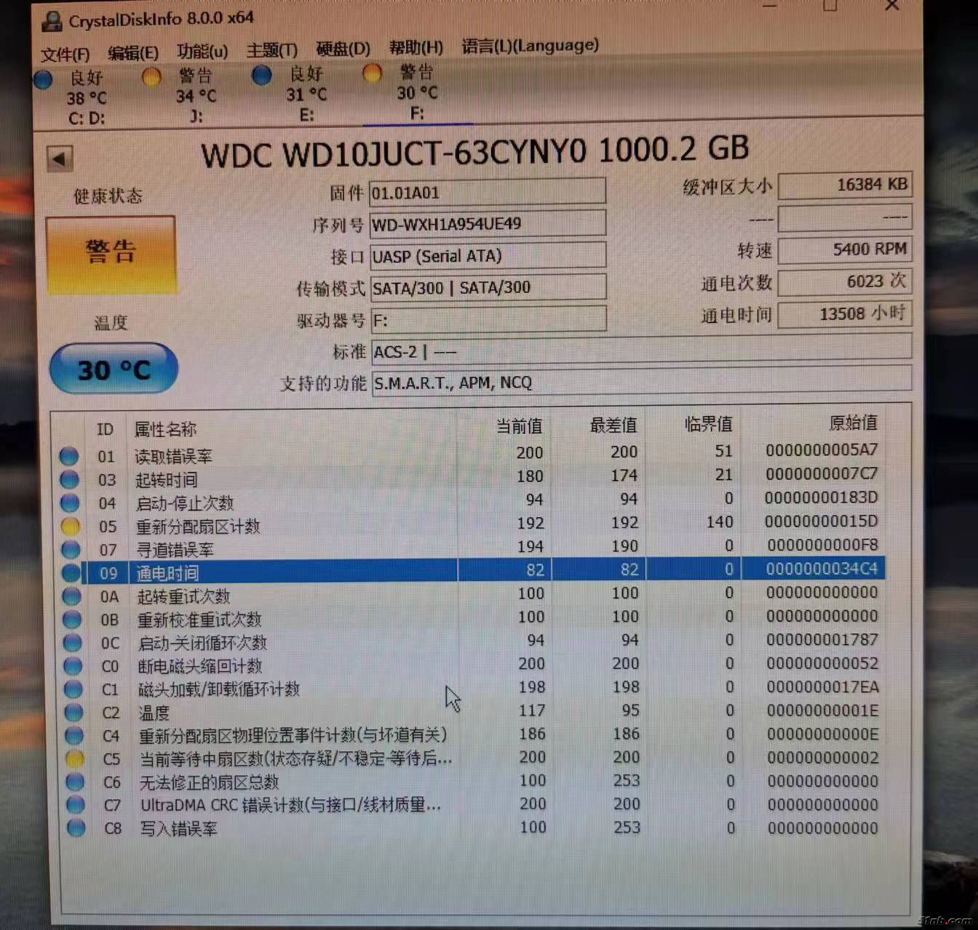This screenshot has height=930, width=978.
Task: Select the 写入错误率 attribute row
Action: (x=475, y=828)
